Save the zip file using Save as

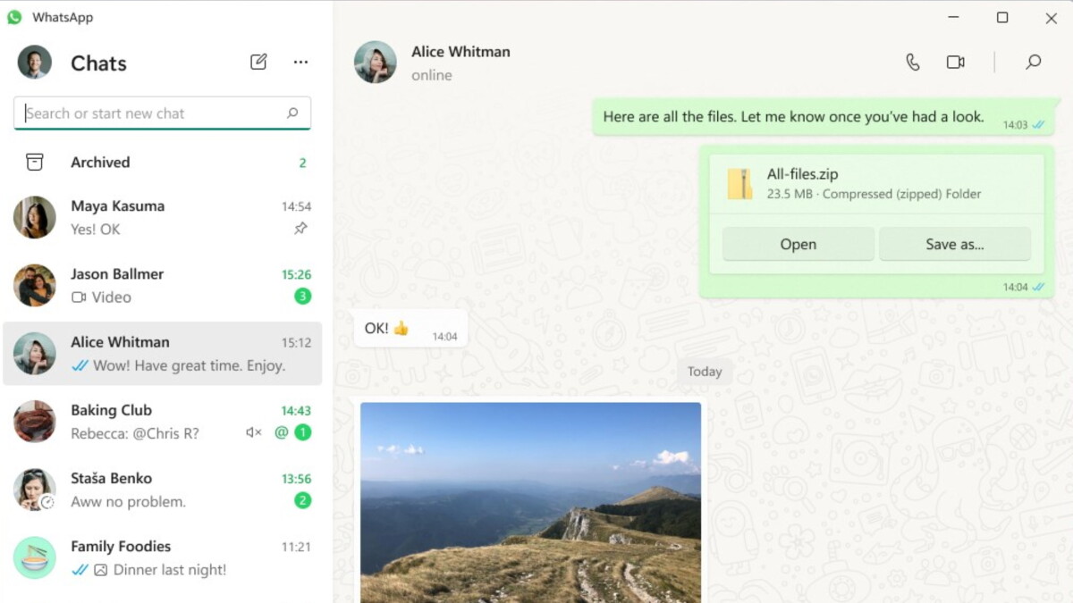[955, 244]
